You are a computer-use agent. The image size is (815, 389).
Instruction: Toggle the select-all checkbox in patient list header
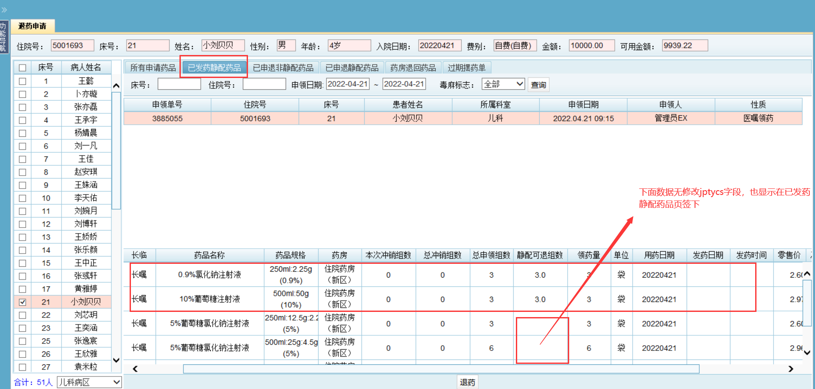point(23,68)
